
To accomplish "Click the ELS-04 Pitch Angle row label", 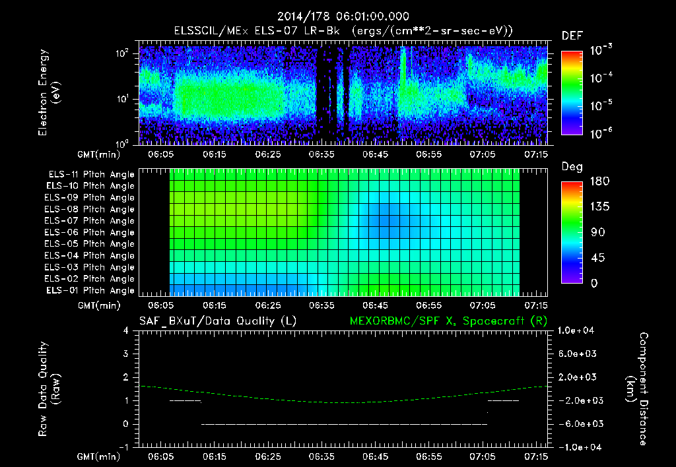I will (90, 255).
